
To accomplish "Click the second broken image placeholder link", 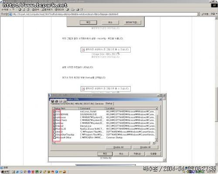I will [106, 89].
